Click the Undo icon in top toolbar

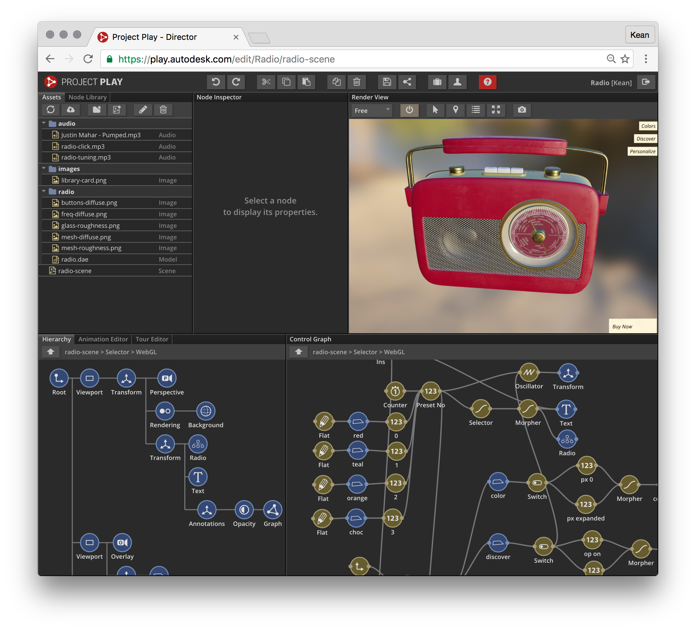pos(216,82)
